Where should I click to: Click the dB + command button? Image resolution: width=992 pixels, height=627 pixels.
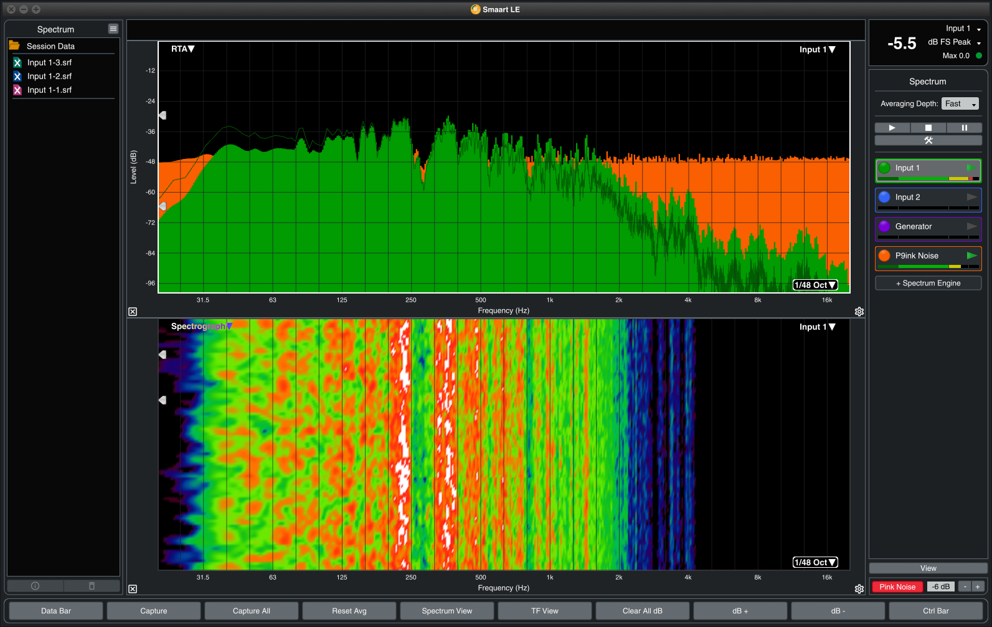(x=740, y=611)
